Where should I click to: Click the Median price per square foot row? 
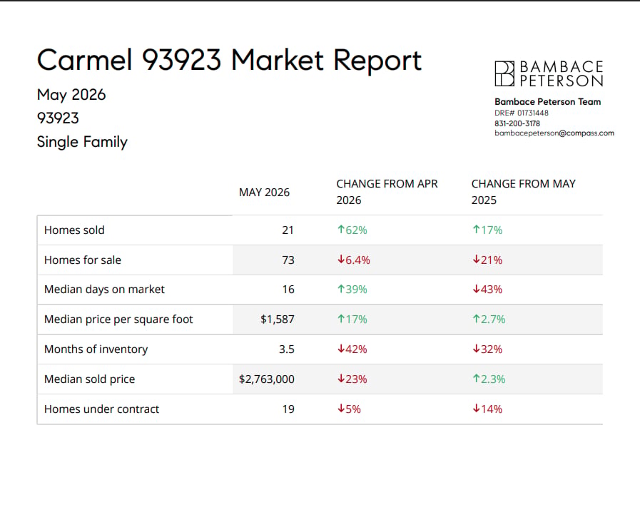click(320, 319)
